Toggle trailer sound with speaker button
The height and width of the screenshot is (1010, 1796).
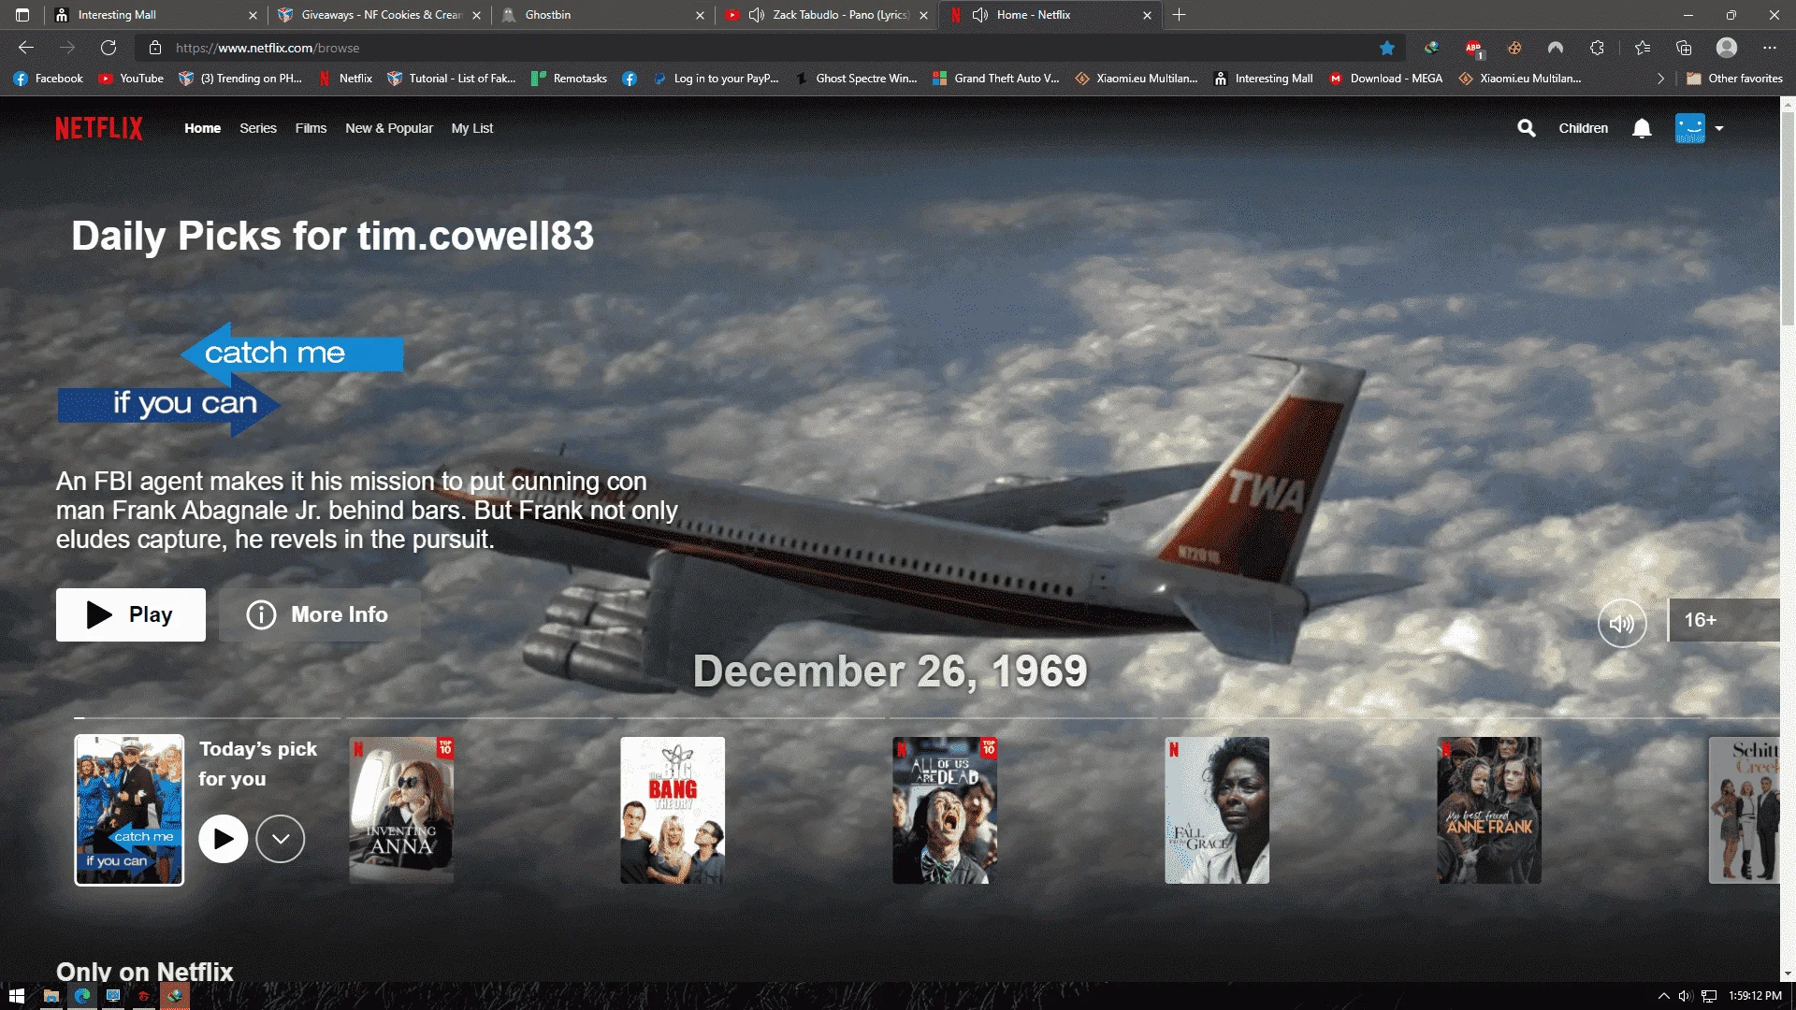point(1622,623)
